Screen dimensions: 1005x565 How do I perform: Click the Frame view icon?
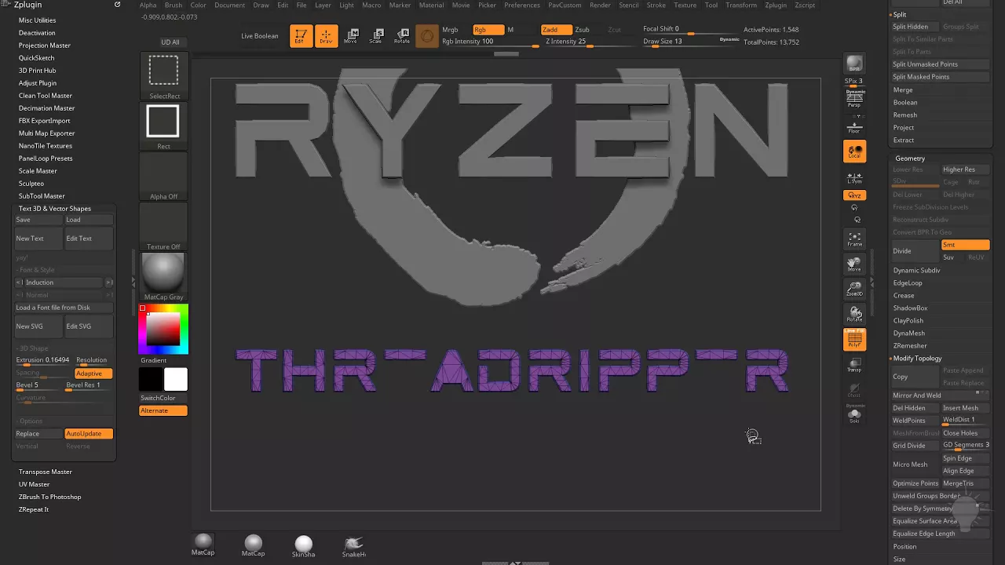coord(854,239)
